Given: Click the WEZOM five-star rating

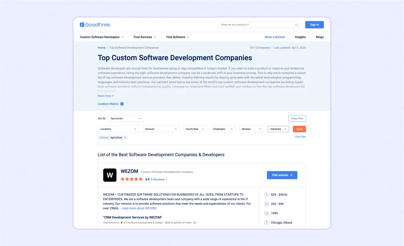Looking at the screenshot, I should [x=132, y=179].
